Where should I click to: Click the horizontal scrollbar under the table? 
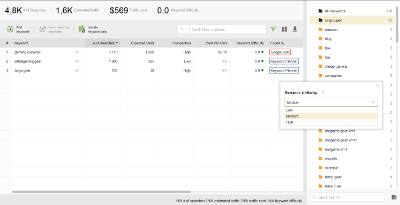(x=101, y=192)
